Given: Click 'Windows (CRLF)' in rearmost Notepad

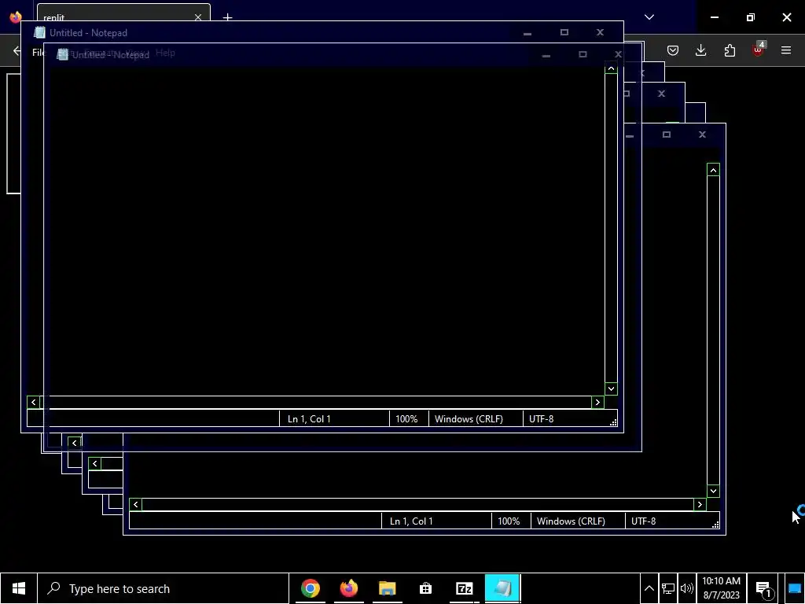Looking at the screenshot, I should pos(571,521).
